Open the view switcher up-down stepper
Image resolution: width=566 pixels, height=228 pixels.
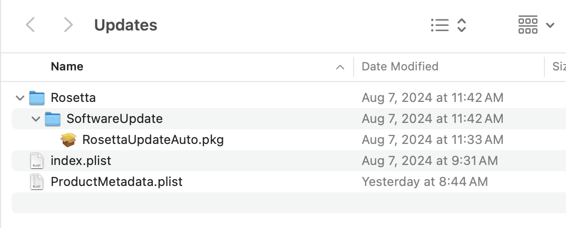tap(461, 25)
